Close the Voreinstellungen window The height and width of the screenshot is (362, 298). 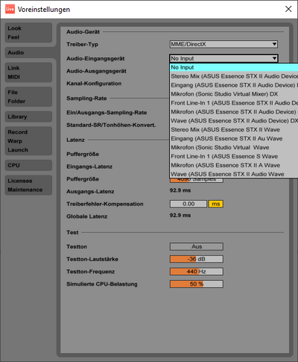[288, 9]
